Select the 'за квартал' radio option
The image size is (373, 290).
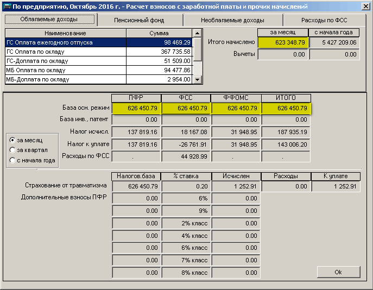pyautogui.click(x=12, y=150)
